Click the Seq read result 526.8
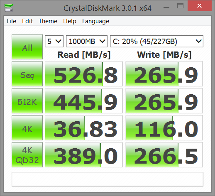This screenshot has height=196, width=215. tap(83, 74)
